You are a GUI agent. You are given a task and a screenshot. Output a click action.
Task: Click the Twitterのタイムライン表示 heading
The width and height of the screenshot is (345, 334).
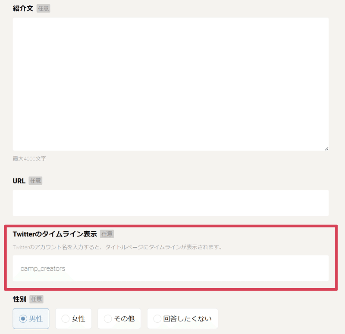pos(55,234)
